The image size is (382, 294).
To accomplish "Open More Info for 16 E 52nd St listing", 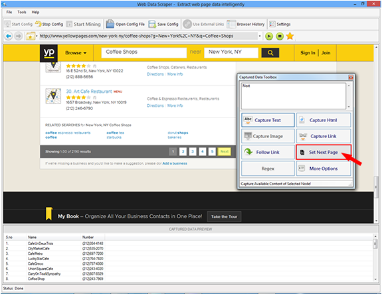I will click(175, 74).
